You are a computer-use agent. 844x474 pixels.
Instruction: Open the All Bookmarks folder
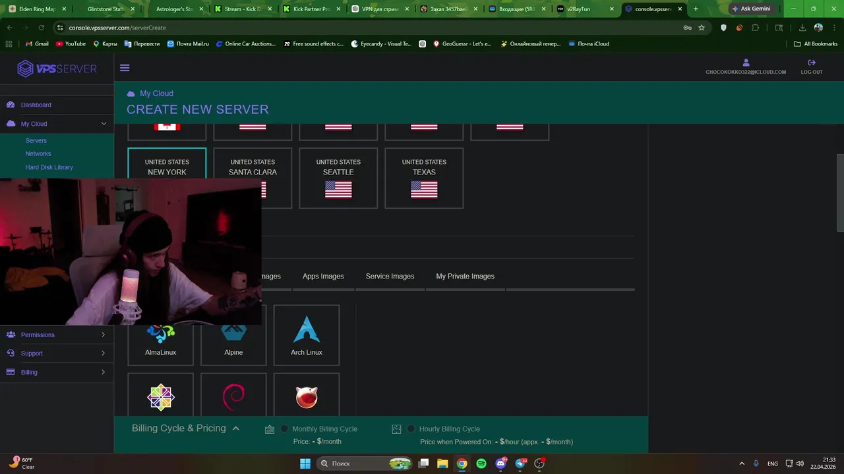click(x=816, y=44)
